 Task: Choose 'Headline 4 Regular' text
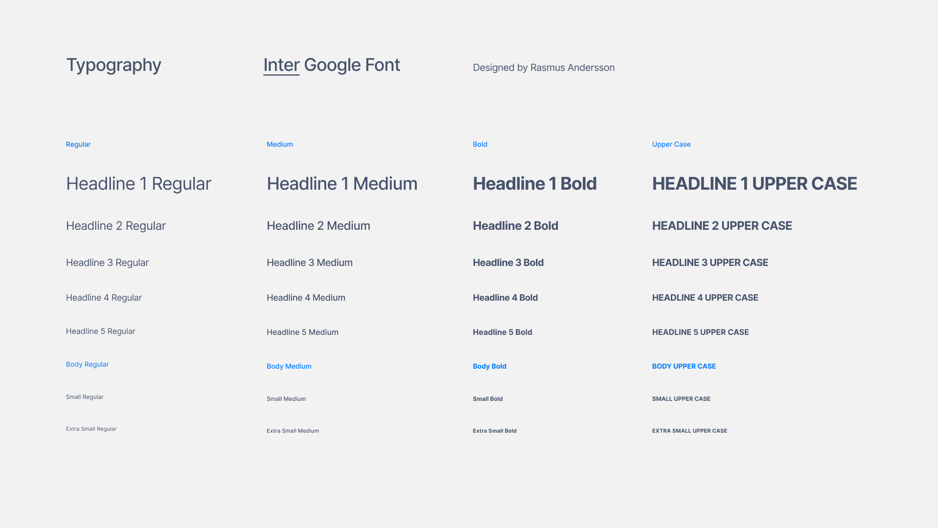(x=104, y=298)
